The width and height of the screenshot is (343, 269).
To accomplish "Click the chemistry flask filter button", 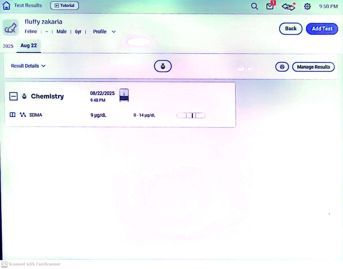I will point(163,66).
